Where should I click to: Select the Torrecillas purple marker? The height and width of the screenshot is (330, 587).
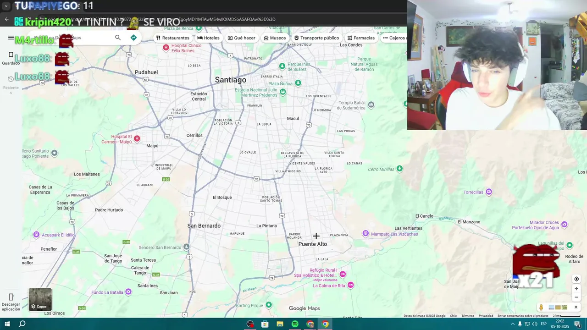click(x=489, y=192)
